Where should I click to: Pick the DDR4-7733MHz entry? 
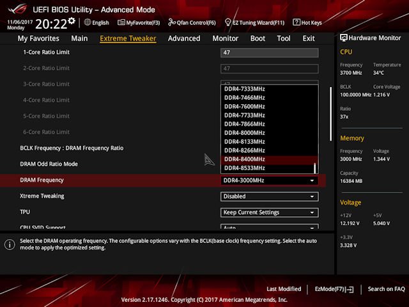coord(269,115)
